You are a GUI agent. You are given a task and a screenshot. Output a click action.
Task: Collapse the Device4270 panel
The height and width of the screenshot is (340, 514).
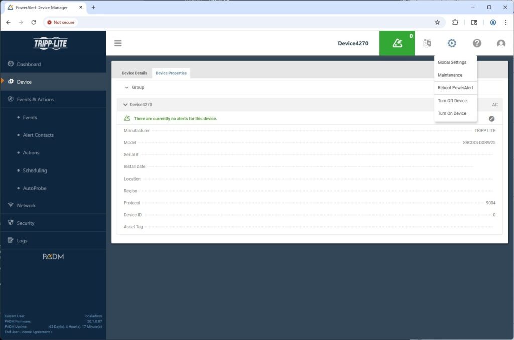(125, 105)
